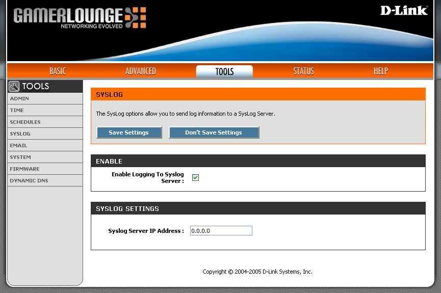Click the orange SYSLOG title header
The height and width of the screenshot is (293, 441).
point(258,94)
